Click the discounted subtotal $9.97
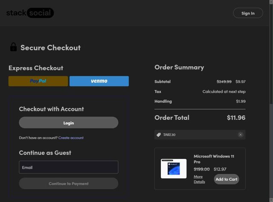The width and height of the screenshot is (273, 202). pos(241,82)
